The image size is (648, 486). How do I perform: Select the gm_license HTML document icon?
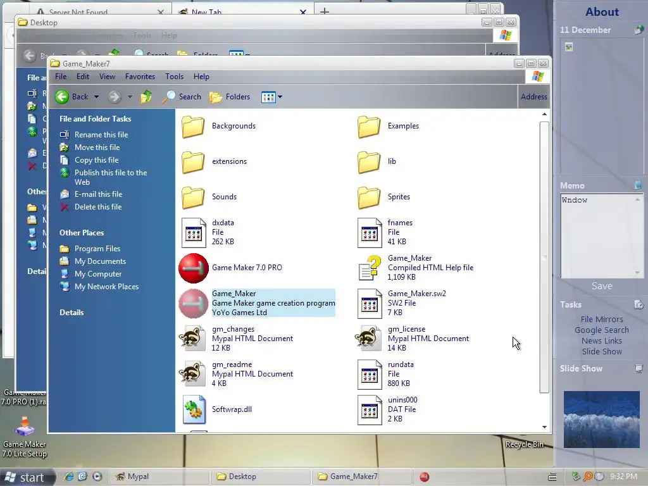click(x=368, y=339)
